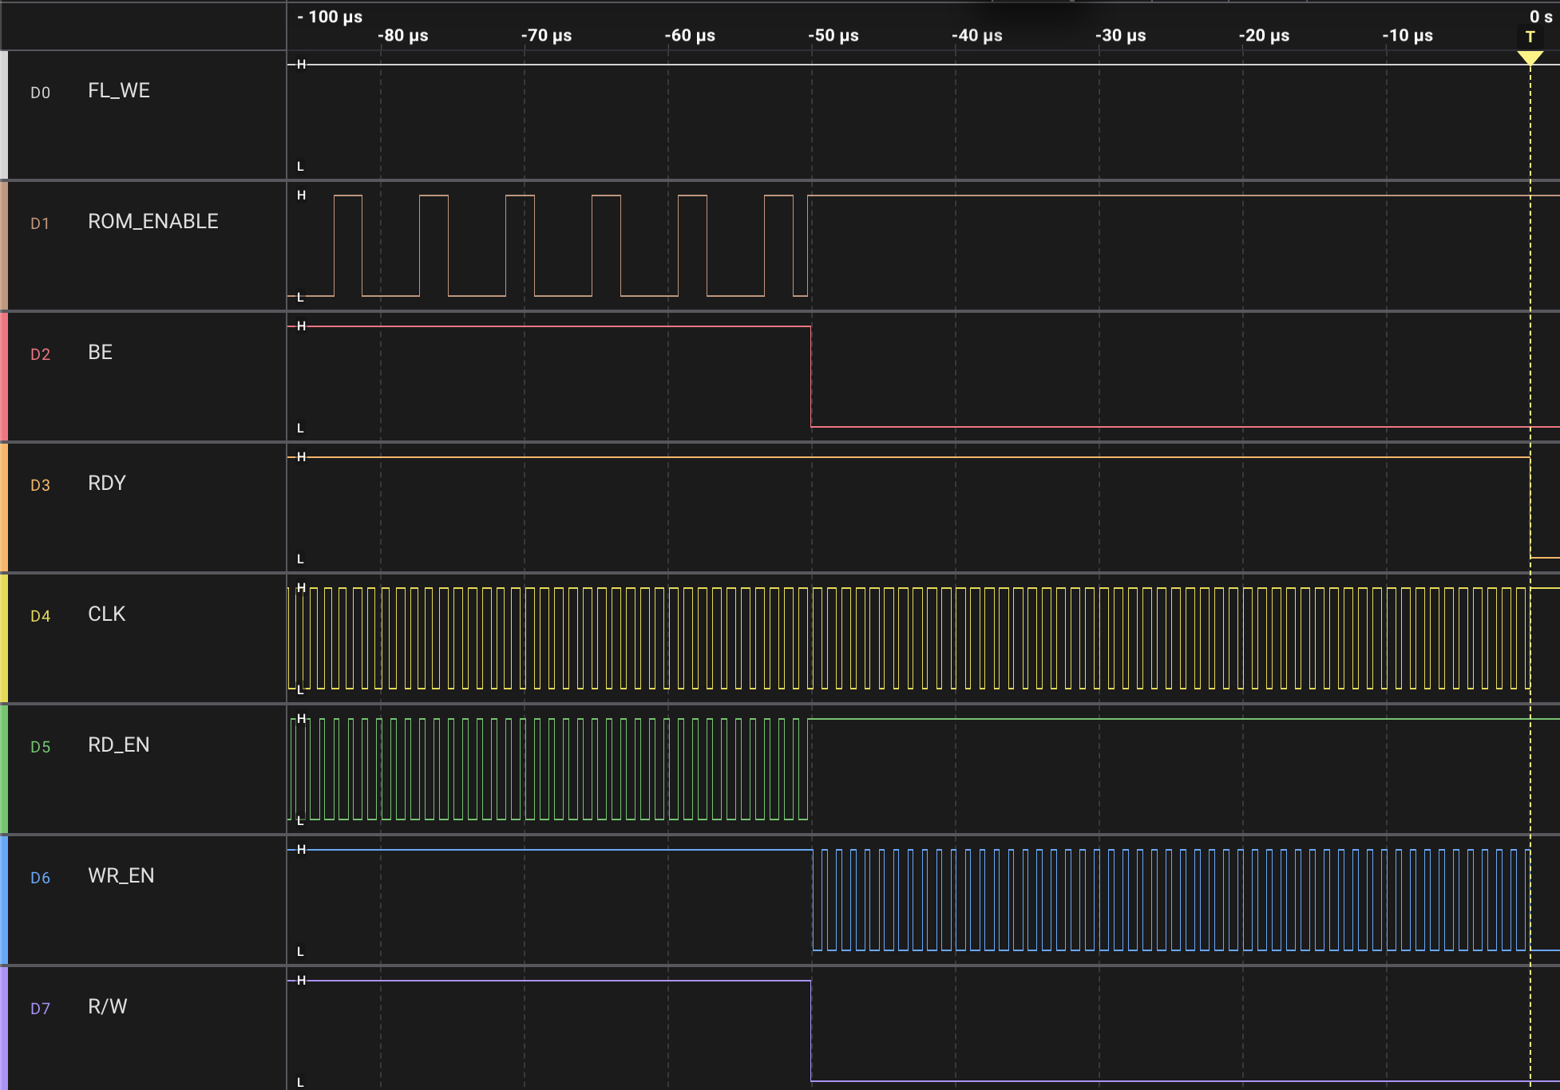Click the yellow trigger marker T
The width and height of the screenshot is (1560, 1090).
[1530, 38]
